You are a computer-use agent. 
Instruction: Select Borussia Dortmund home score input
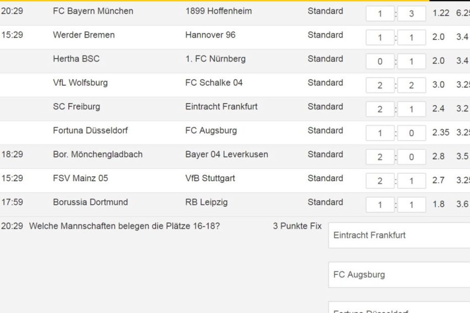(380, 205)
